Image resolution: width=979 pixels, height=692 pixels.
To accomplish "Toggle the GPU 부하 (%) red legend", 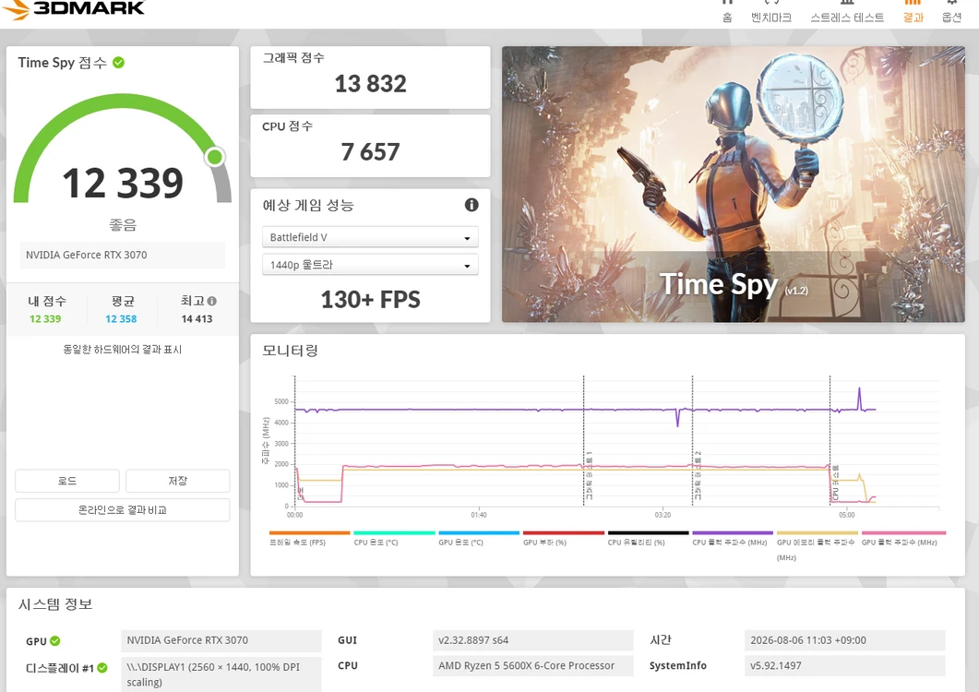I will (563, 538).
